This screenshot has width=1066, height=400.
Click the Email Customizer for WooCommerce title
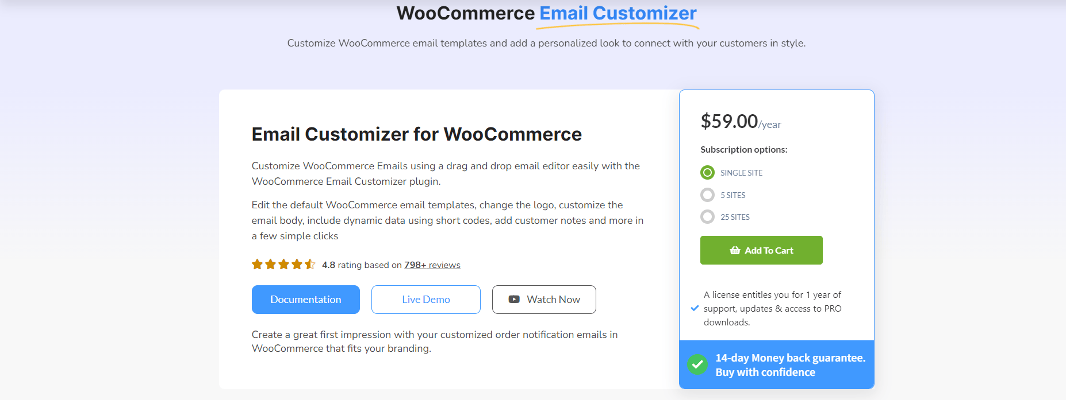coord(416,134)
